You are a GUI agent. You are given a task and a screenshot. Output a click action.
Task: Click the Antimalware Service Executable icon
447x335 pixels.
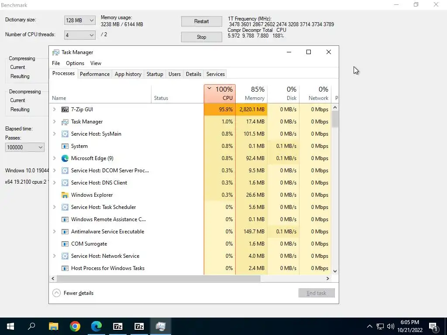(x=65, y=232)
